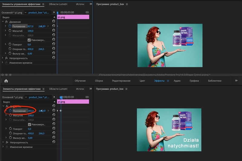Reset Фильтр мерцания in lower Effect Controls panel

54,137
